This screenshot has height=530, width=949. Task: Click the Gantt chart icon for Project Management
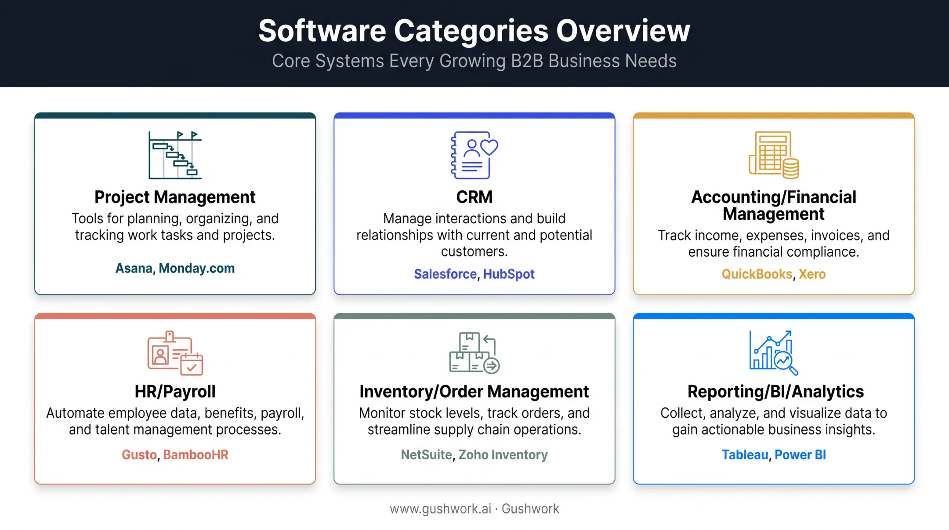[175, 155]
